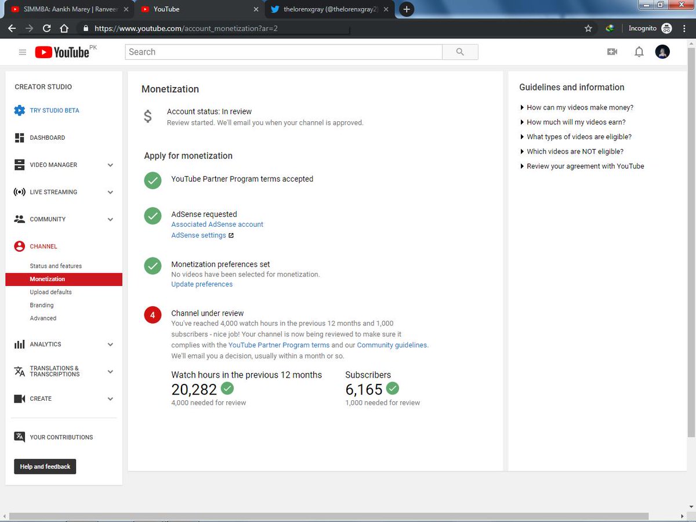Screen dimensions: 696x522
Task: Click the horizontal scrollbar at page bottom
Action: tap(329, 516)
